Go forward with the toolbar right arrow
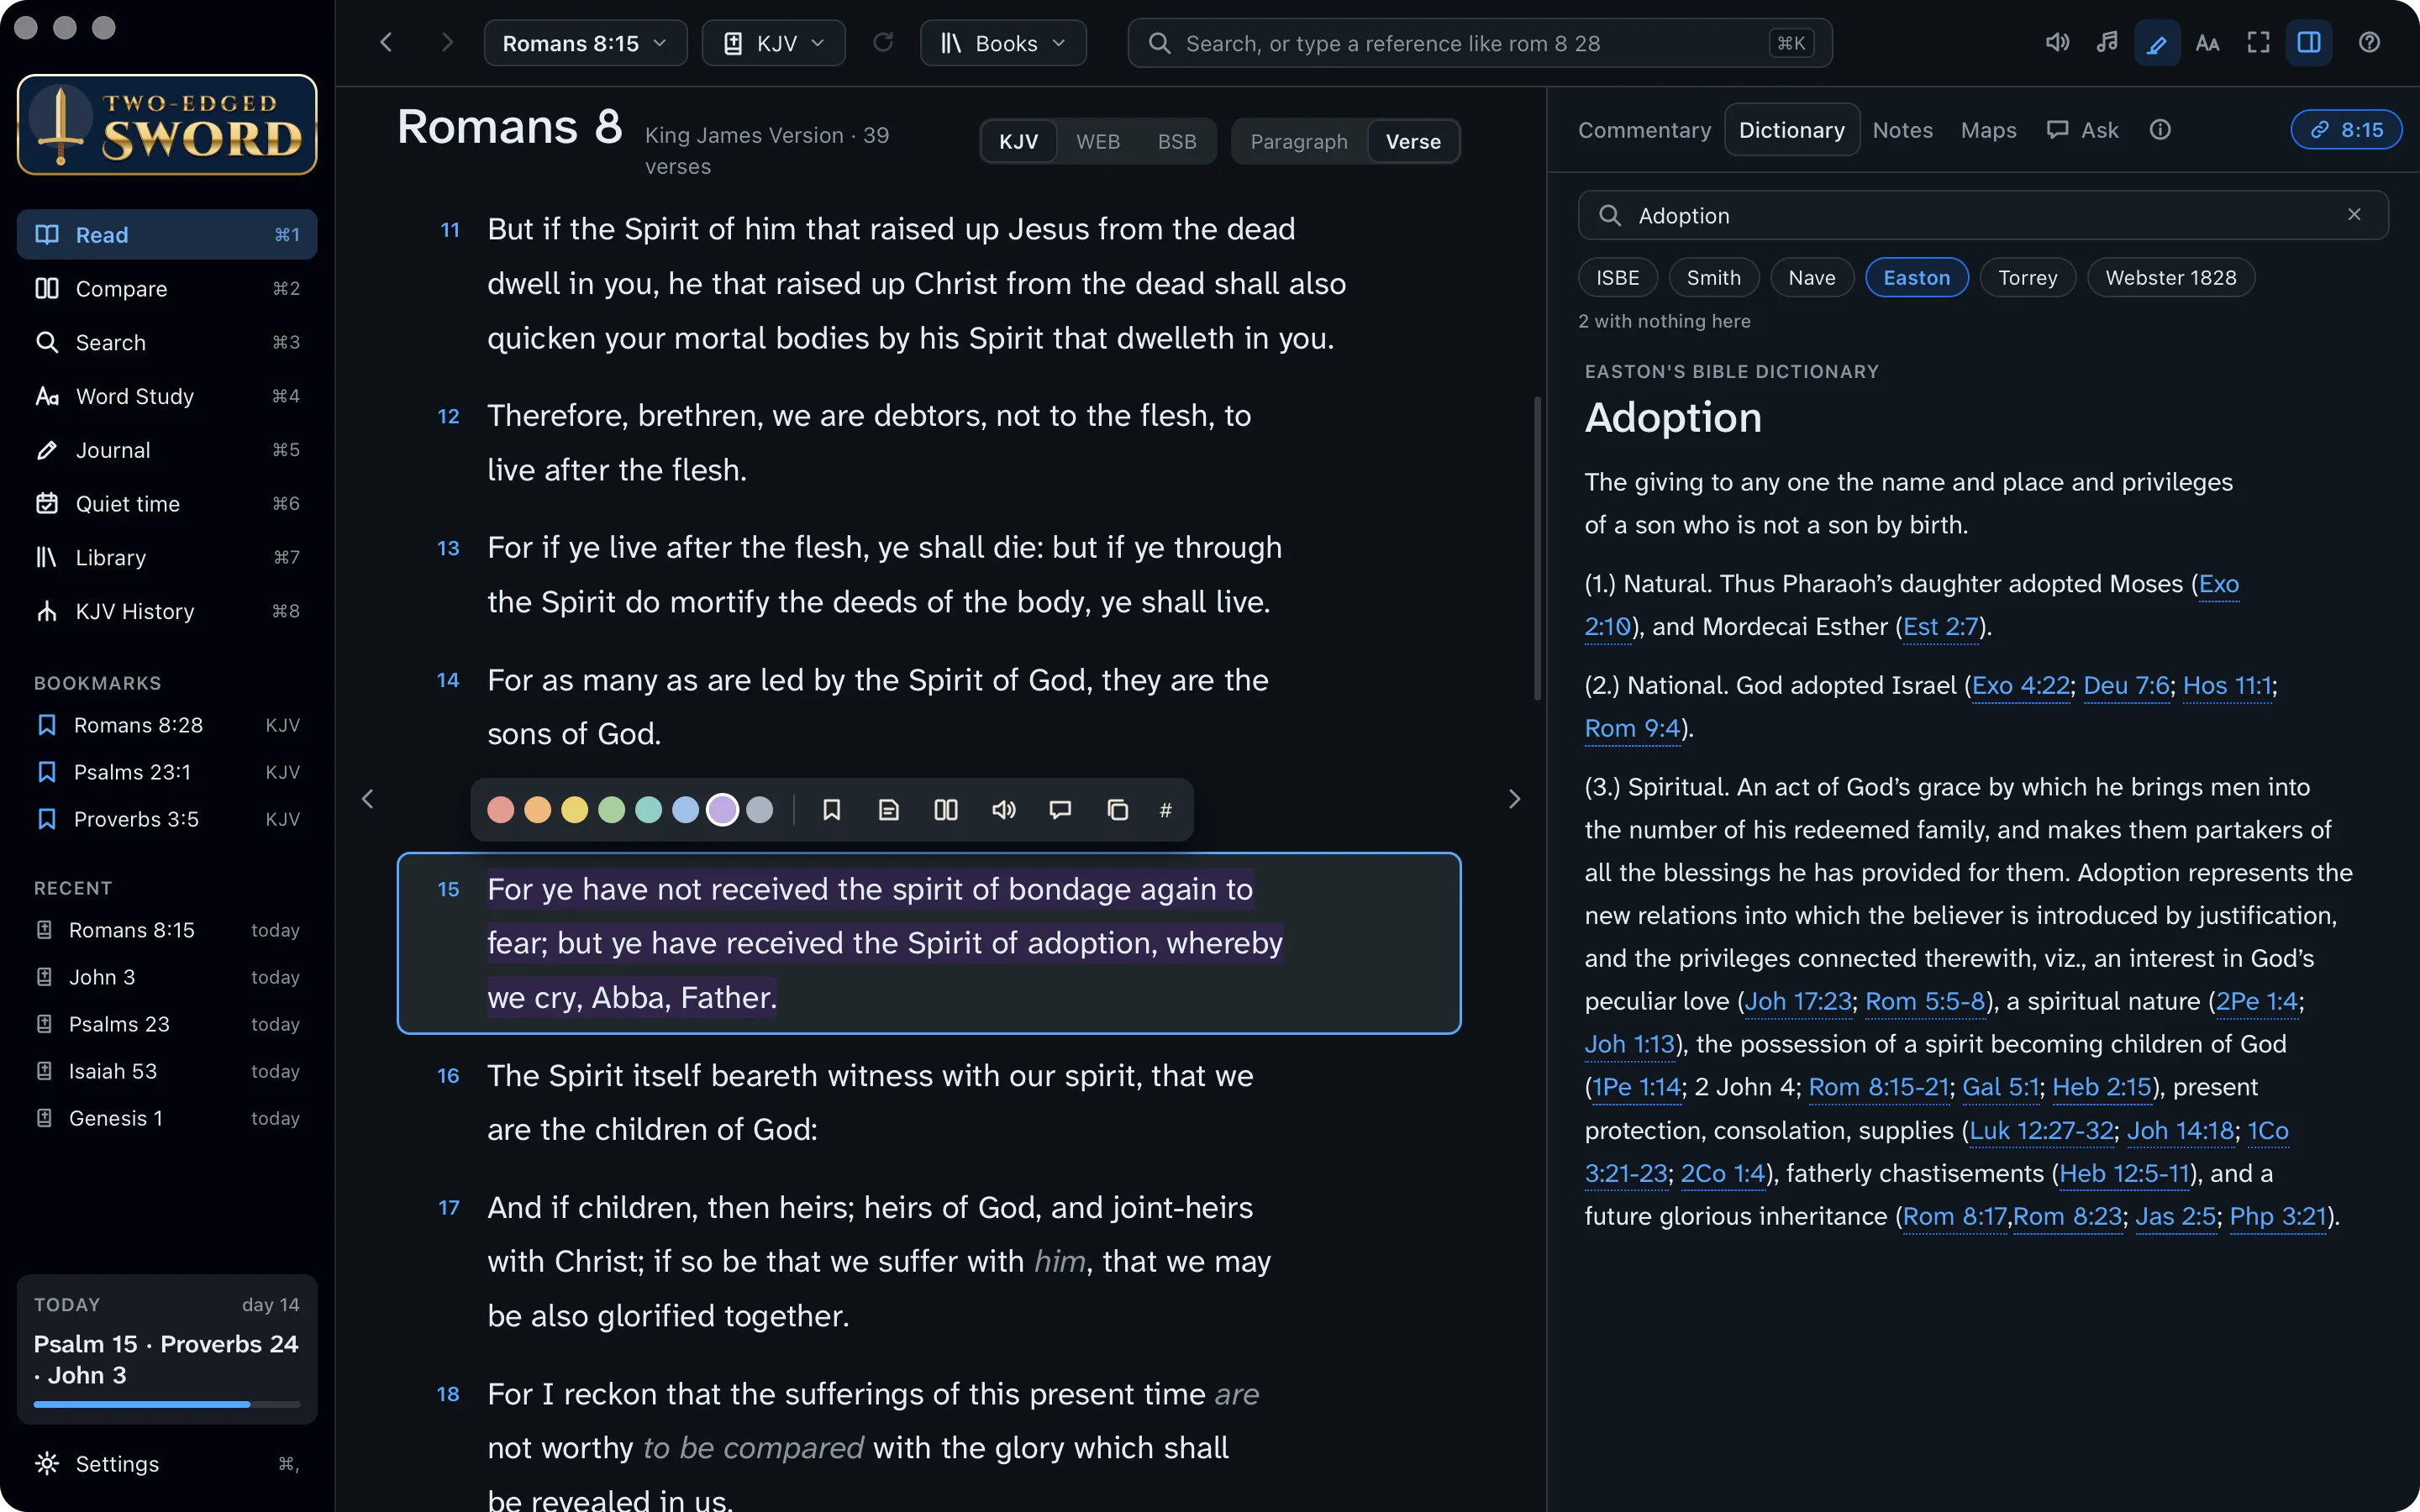Image resolution: width=2420 pixels, height=1512 pixels. tap(447, 43)
